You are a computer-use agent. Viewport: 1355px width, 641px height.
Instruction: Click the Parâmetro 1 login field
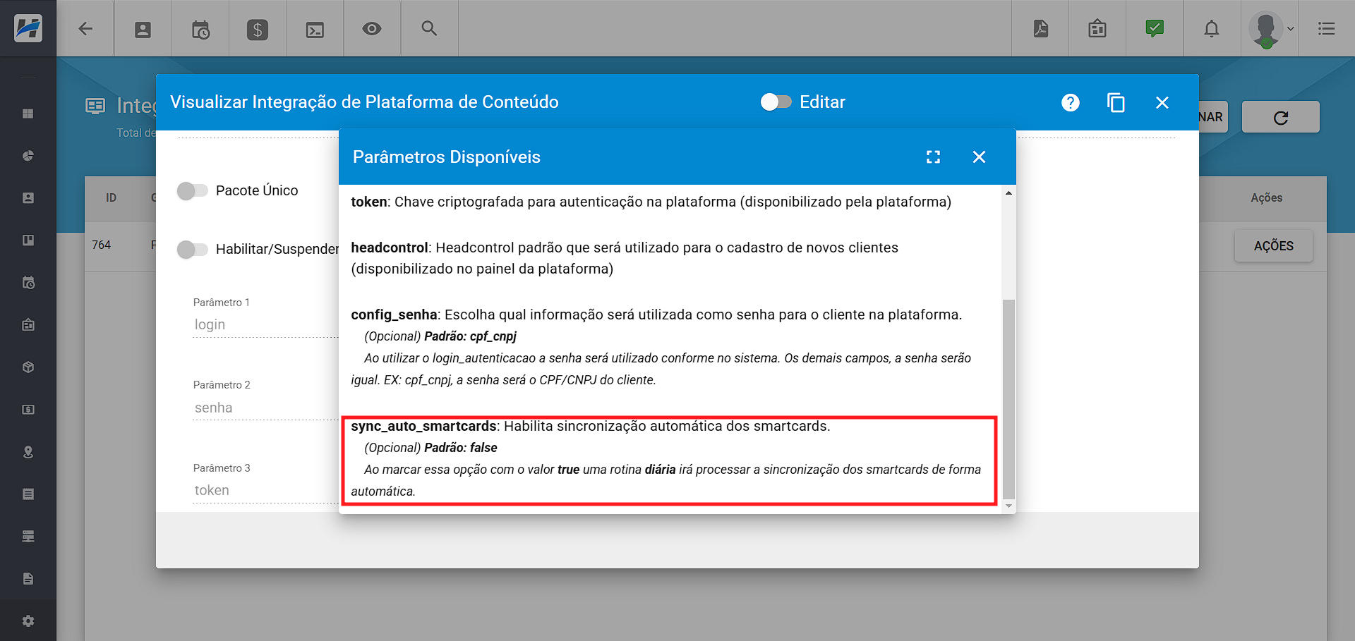click(x=265, y=324)
